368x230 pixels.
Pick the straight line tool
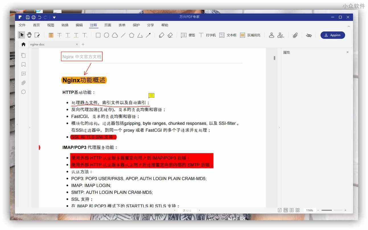[123, 35]
